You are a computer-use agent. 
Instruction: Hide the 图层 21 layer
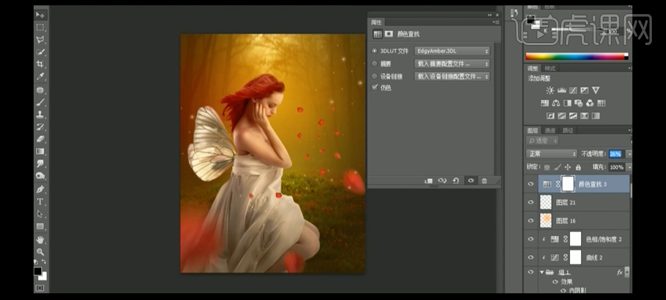click(x=531, y=202)
